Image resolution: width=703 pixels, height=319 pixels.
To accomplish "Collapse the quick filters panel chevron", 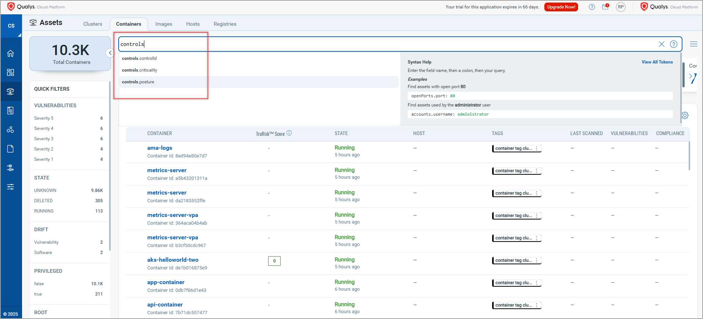I will [110, 53].
